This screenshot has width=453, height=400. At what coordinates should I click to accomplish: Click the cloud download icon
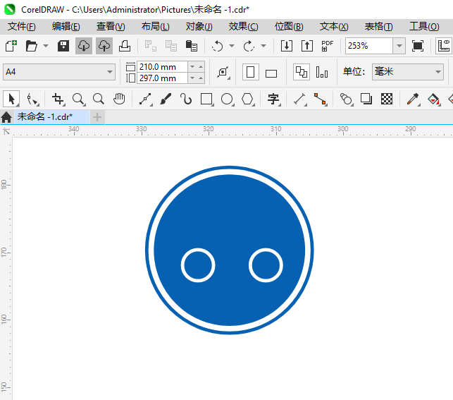pyautogui.click(x=84, y=46)
